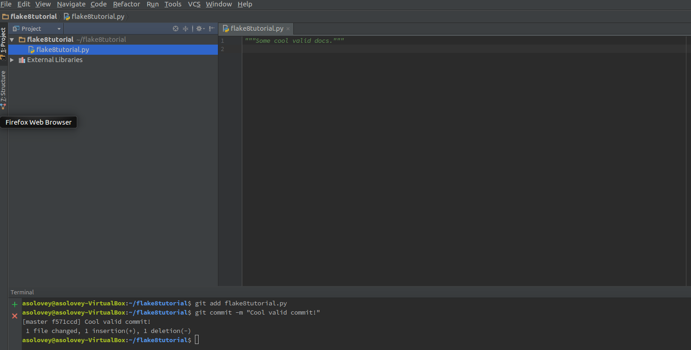Collapse the flake8tutorial root folder
Screen dimensions: 691x350
(x=12, y=40)
